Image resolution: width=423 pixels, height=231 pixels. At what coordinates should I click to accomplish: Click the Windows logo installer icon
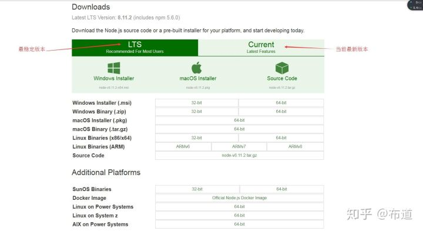113,68
